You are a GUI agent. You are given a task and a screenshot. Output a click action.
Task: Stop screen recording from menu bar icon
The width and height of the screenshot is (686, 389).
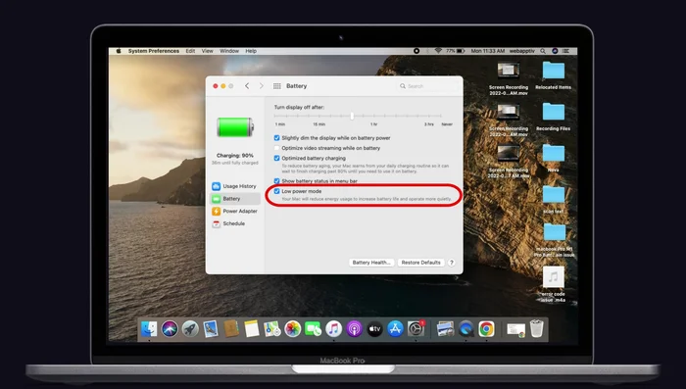[416, 51]
